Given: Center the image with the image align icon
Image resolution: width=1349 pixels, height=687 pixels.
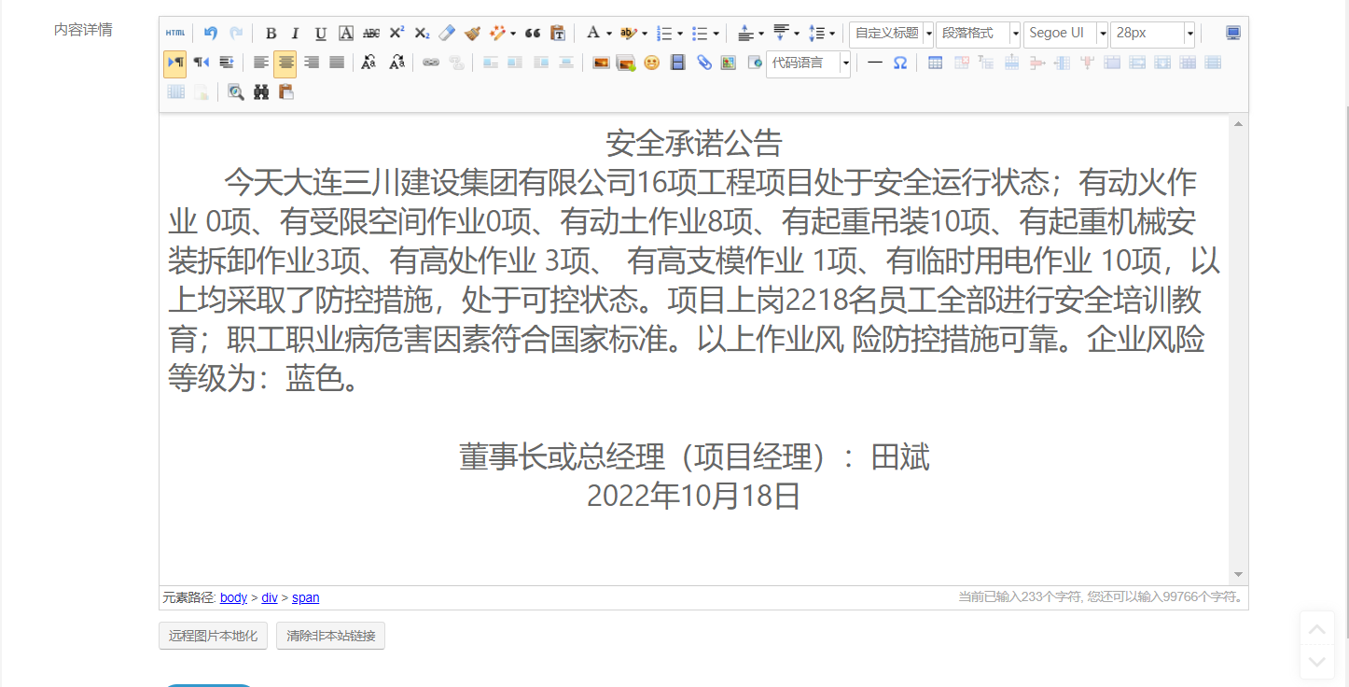Looking at the screenshot, I should coord(565,63).
